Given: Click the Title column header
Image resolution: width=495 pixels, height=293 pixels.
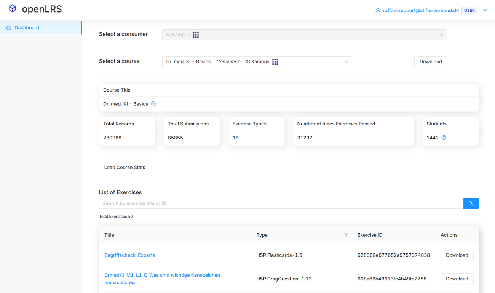Looking at the screenshot, I should (109, 235).
